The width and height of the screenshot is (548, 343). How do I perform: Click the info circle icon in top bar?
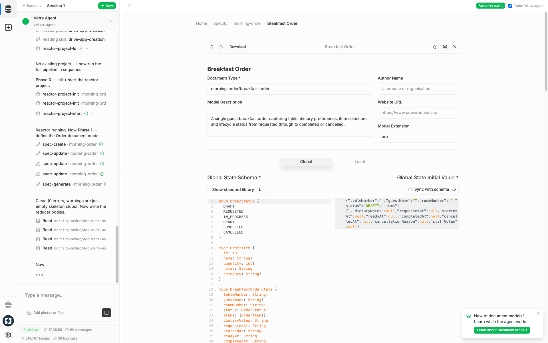[x=130, y=6]
